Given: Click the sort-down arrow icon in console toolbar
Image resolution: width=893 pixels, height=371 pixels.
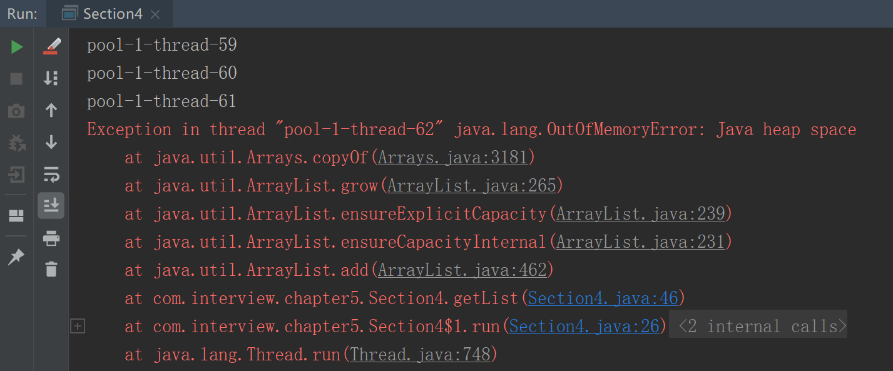Looking at the screenshot, I should (x=51, y=78).
